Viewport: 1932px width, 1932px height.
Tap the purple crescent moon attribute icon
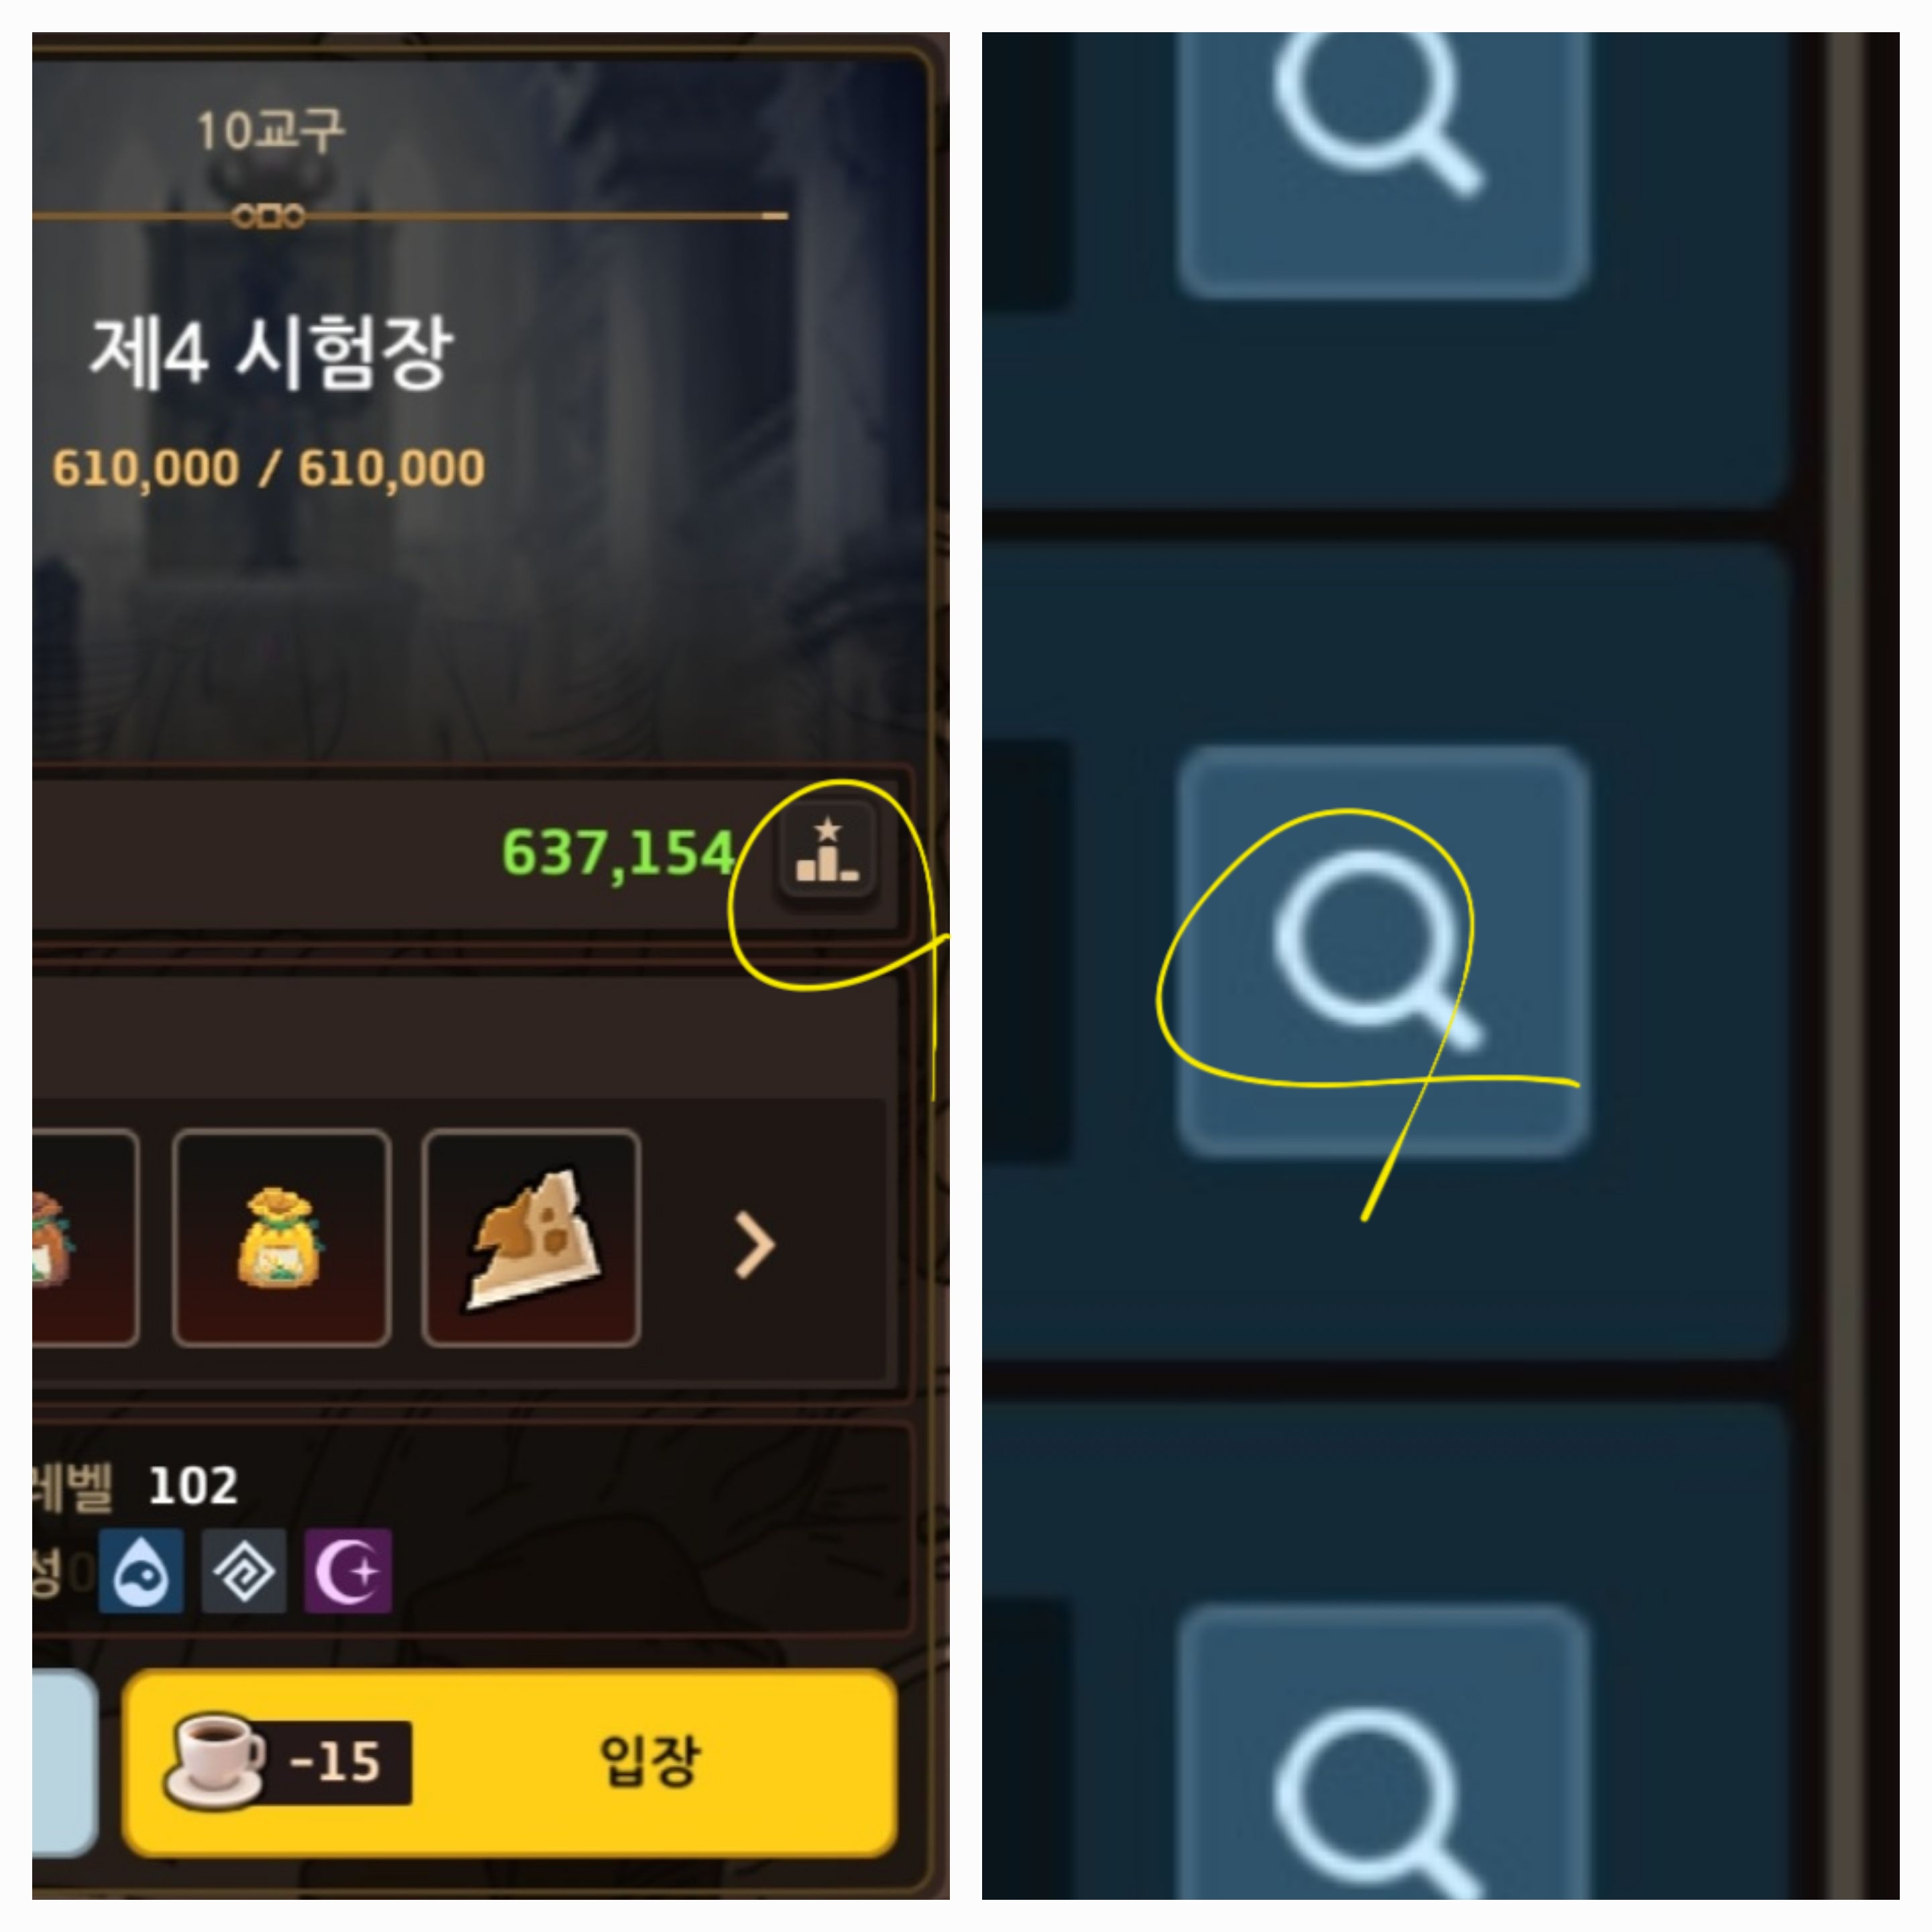[347, 1570]
